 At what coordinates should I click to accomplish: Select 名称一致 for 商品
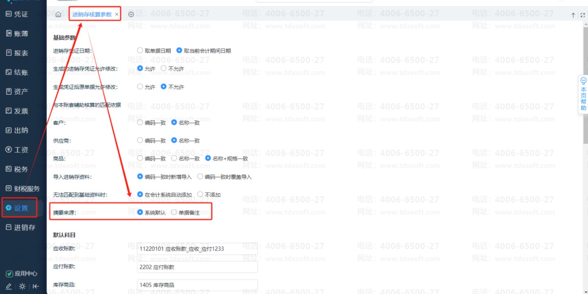[x=186, y=159]
